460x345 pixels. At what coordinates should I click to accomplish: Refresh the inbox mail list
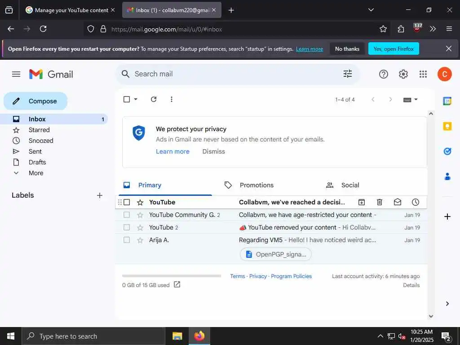click(154, 99)
